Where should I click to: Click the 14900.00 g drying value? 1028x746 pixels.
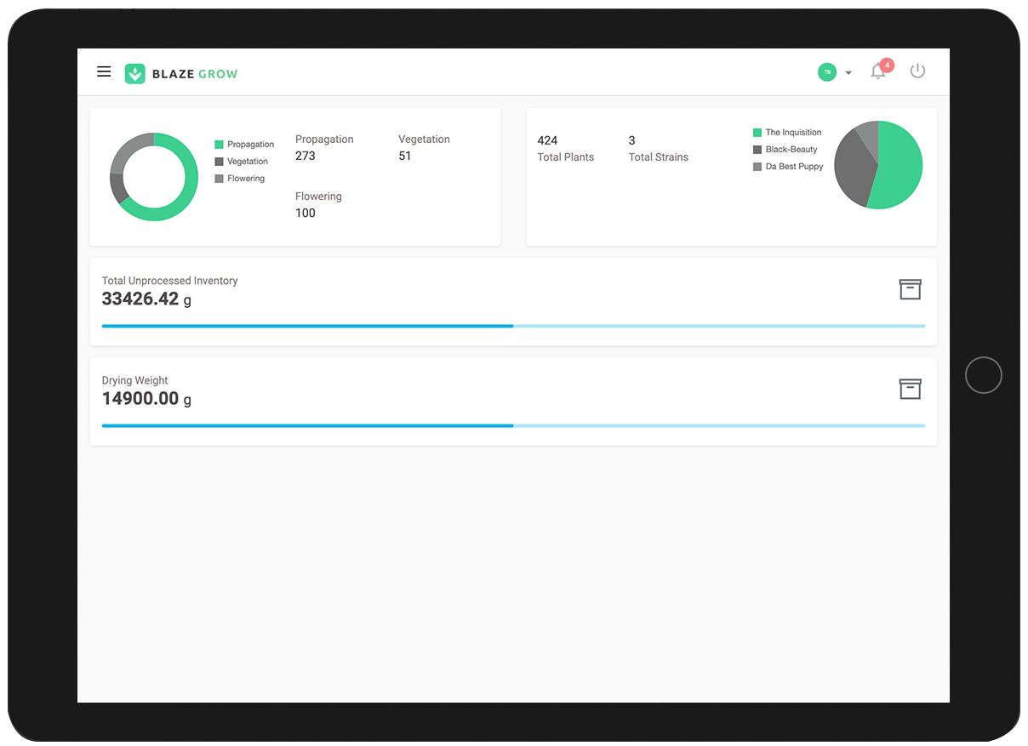146,398
